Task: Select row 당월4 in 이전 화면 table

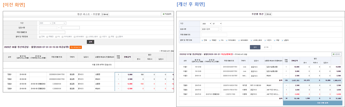Action: pyautogui.click(x=89, y=89)
